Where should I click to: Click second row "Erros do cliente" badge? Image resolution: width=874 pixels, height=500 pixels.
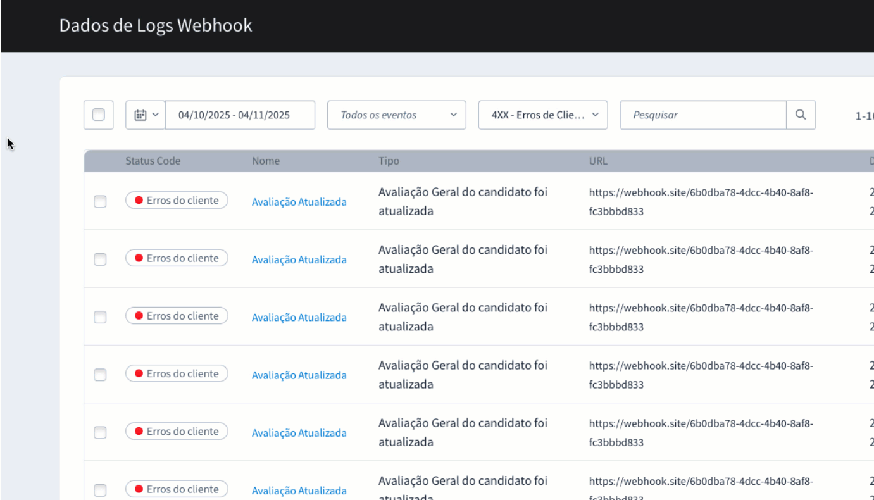point(177,258)
